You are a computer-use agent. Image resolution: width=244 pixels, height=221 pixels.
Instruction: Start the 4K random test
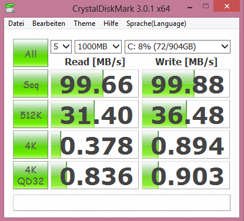tap(31, 145)
